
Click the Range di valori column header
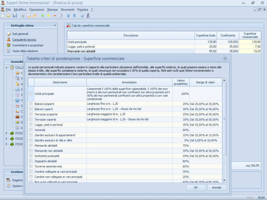[206, 82]
